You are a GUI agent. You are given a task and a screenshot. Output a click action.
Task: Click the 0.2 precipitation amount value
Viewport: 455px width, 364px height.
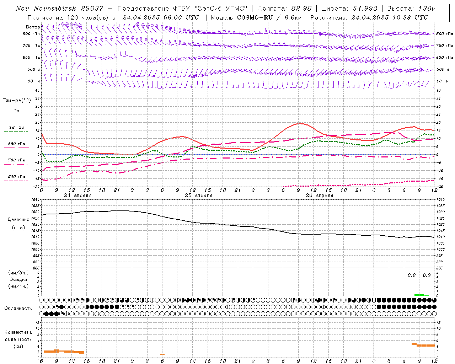(412, 275)
